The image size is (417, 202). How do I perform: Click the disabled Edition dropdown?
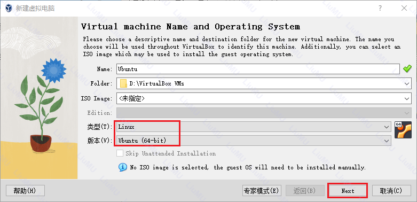click(x=264, y=113)
